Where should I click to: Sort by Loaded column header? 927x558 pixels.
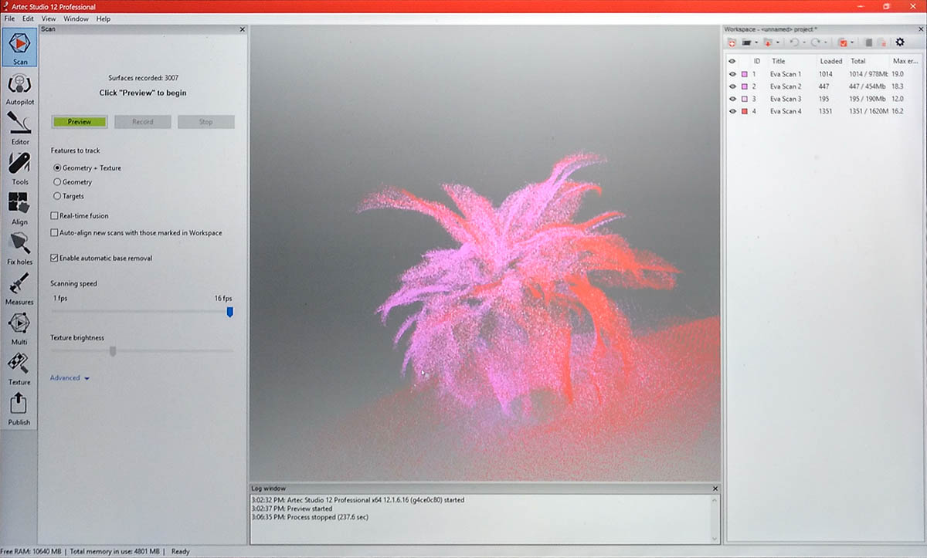click(831, 61)
